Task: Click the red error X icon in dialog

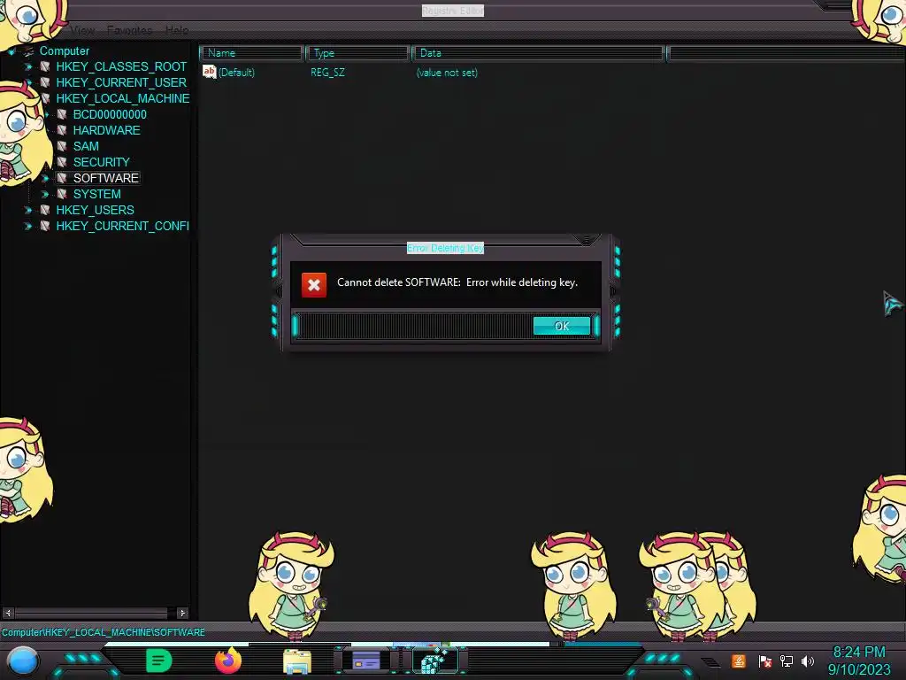Action: pyautogui.click(x=314, y=284)
